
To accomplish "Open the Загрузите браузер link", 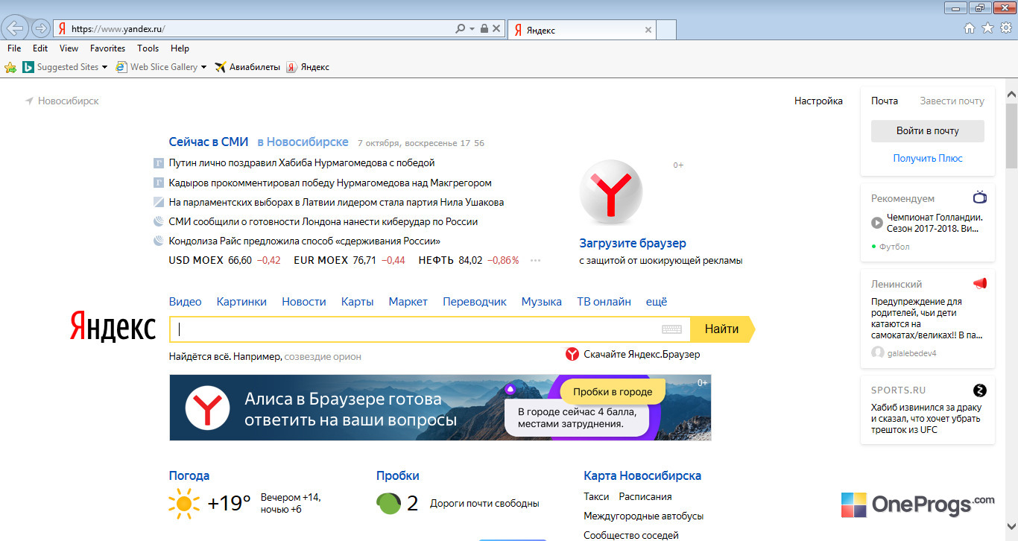I will tap(633, 243).
